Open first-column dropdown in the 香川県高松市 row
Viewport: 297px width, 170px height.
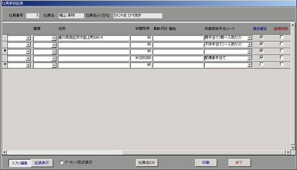(28, 38)
